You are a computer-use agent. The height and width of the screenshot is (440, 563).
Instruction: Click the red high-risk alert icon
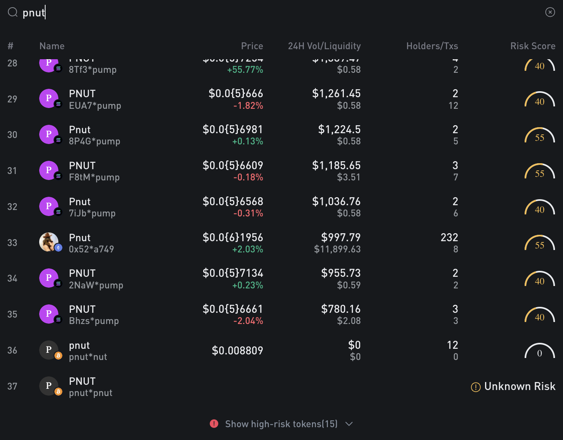click(x=214, y=424)
